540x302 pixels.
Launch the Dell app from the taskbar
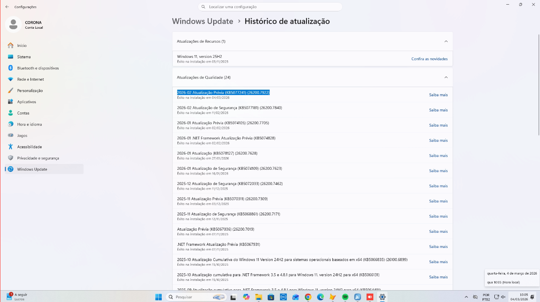coord(283,297)
